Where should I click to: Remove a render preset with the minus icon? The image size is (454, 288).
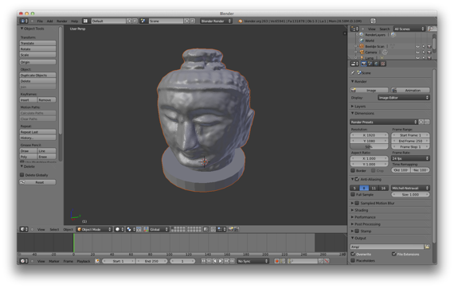427,122
